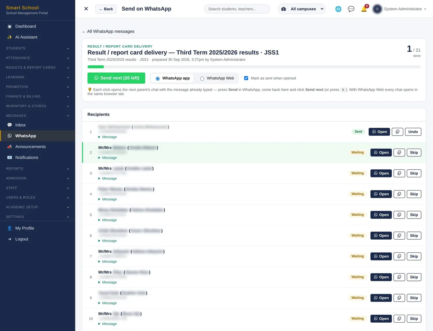
Task: Expand the Settings sidebar menu
Action: (38, 217)
